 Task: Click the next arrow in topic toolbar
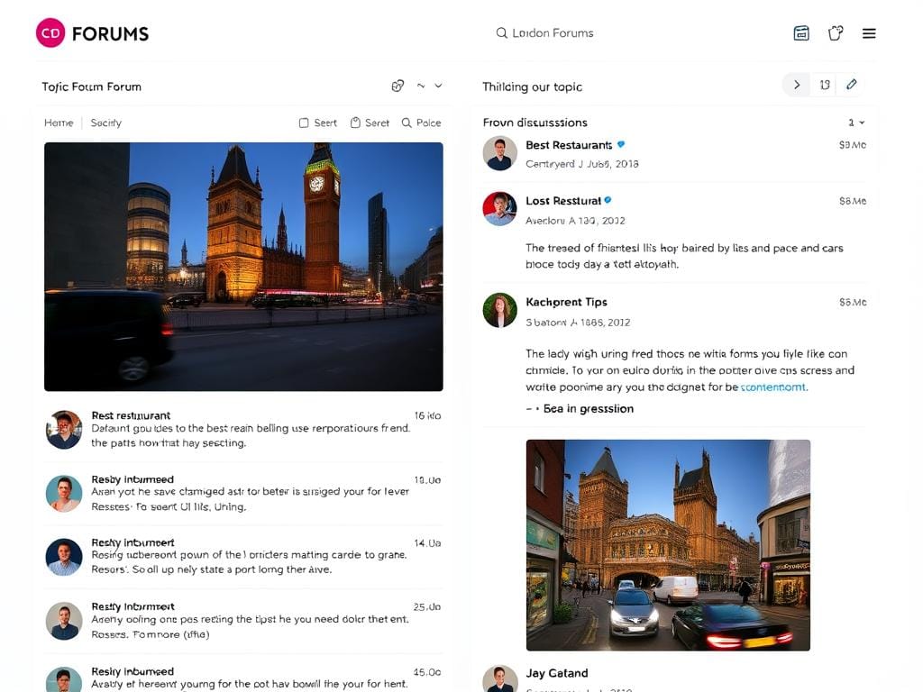click(796, 85)
